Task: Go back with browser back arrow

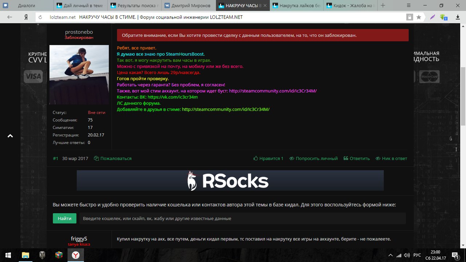Action: (x=9, y=17)
